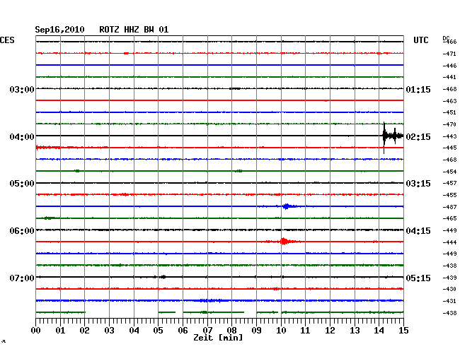
Task: Select the 05:00 local time label
Action: tap(22, 184)
